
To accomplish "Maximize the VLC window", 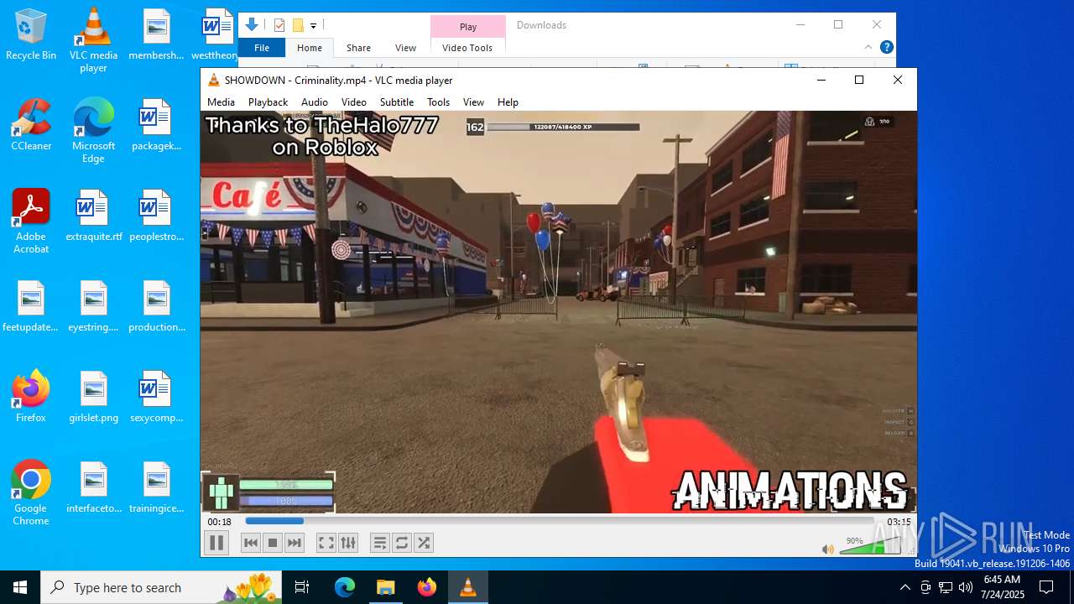I will click(858, 80).
